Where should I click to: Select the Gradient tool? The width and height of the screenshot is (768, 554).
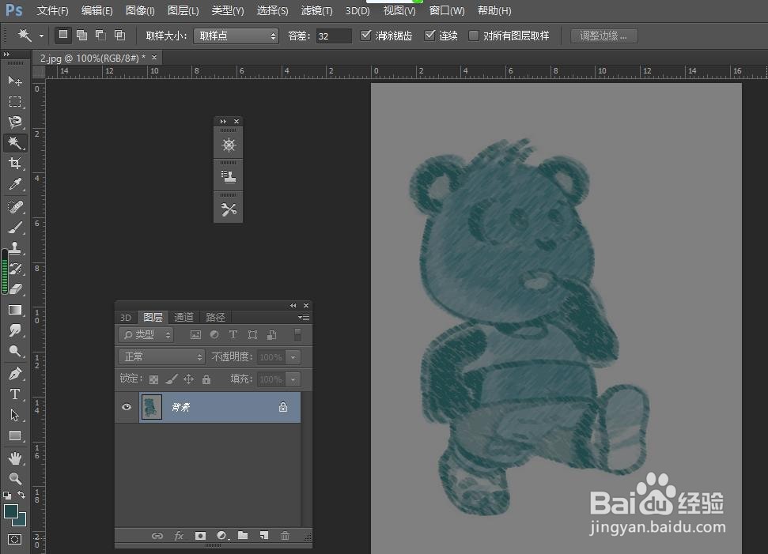15,310
